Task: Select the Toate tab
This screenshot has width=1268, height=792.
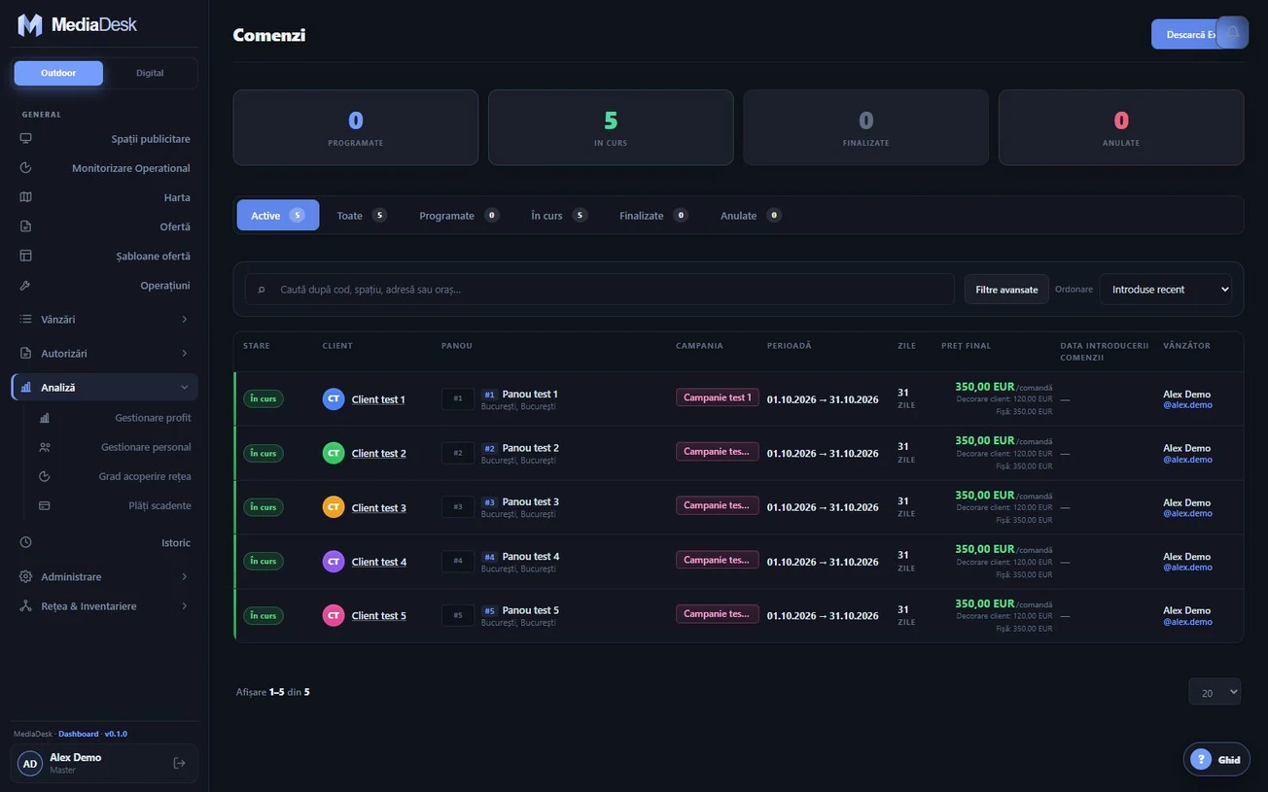Action: click(x=361, y=216)
